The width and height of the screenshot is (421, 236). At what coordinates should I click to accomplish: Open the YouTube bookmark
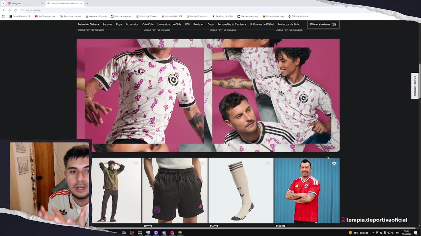[46, 16]
